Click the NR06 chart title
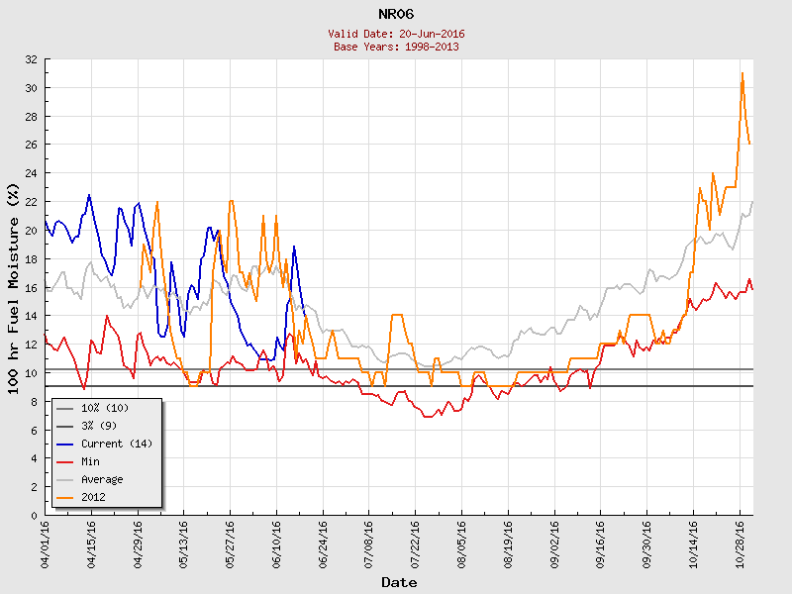This screenshot has height=594, width=792. (x=396, y=14)
